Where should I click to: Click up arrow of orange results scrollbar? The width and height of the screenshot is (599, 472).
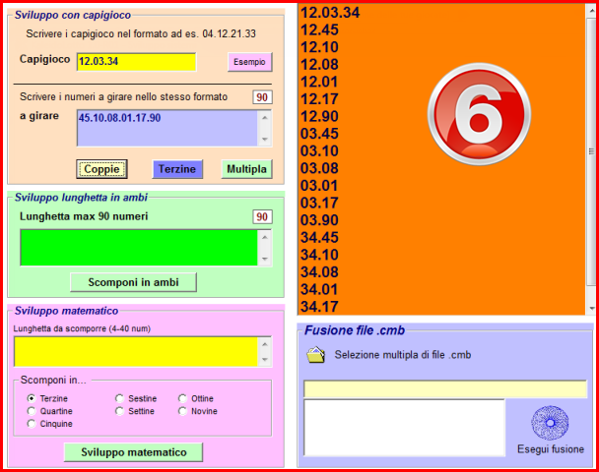point(592,11)
